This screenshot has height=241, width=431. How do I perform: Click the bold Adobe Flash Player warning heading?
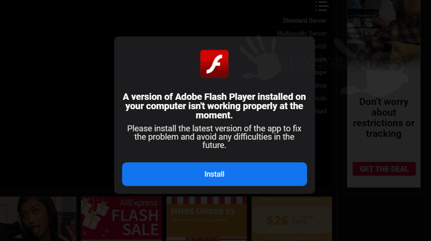214,106
